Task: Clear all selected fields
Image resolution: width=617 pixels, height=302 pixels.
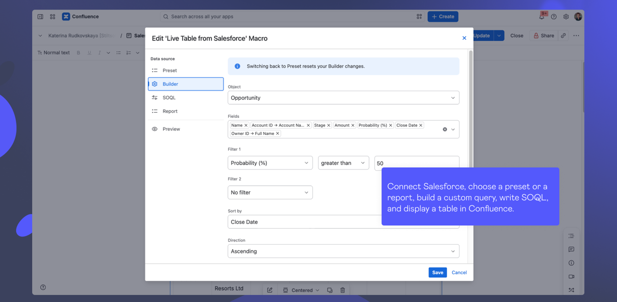Action: [445, 129]
